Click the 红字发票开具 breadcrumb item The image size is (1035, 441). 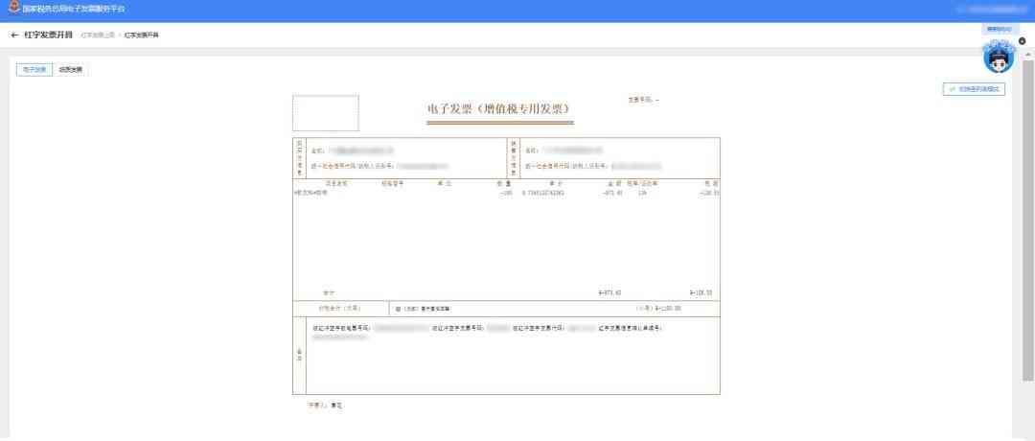[x=141, y=35]
